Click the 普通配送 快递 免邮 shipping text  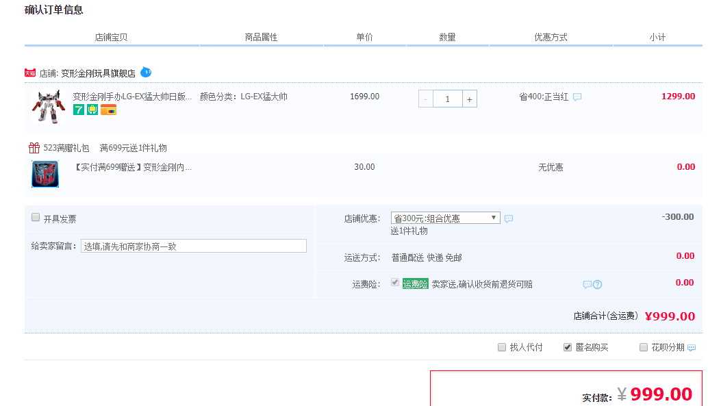pyautogui.click(x=427, y=257)
